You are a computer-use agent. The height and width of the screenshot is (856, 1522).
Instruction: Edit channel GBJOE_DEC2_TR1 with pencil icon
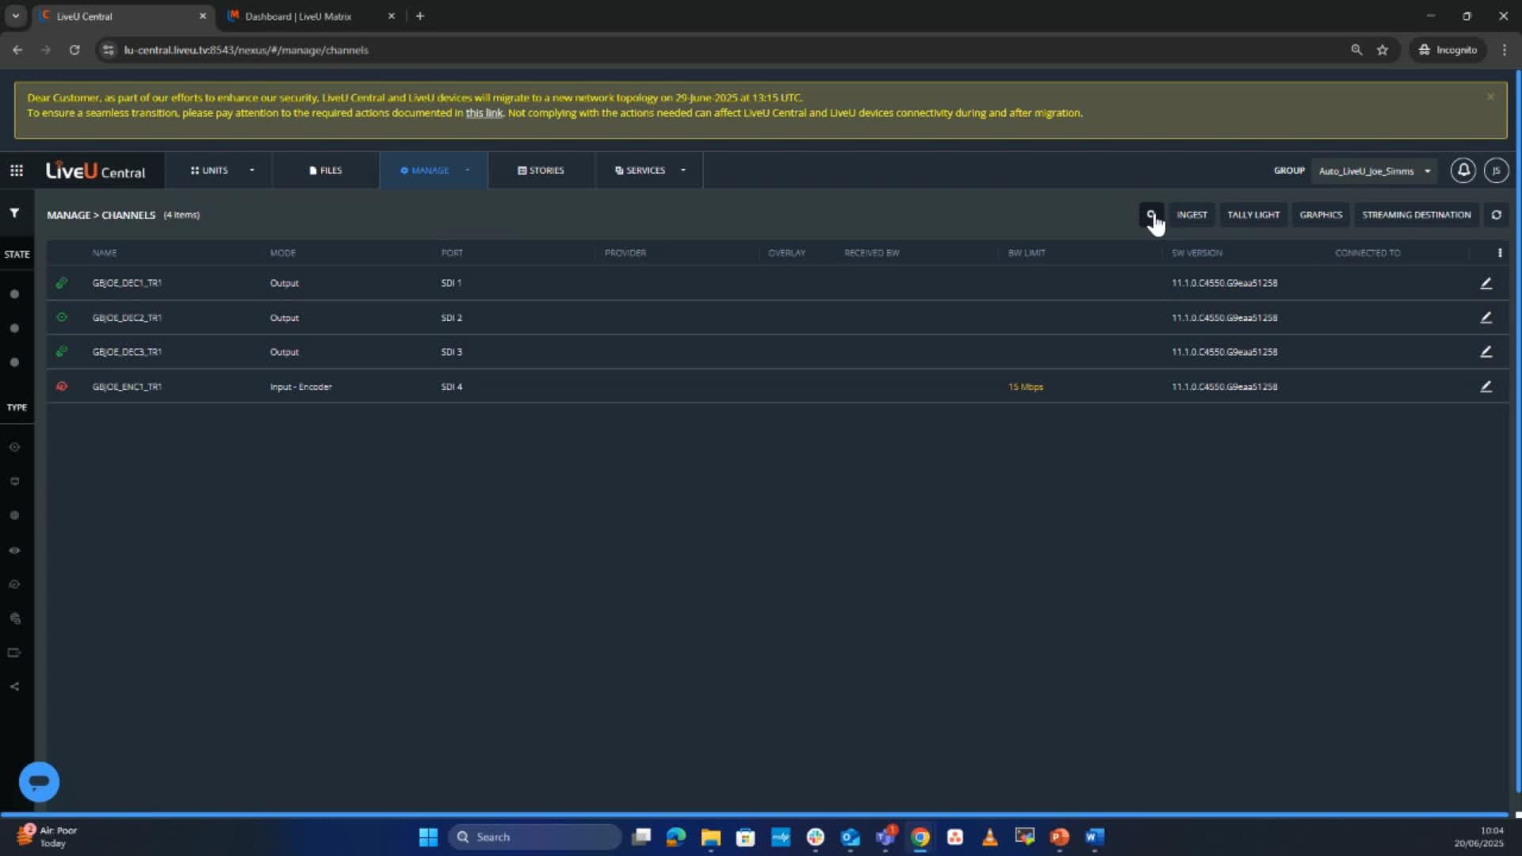[1486, 318]
